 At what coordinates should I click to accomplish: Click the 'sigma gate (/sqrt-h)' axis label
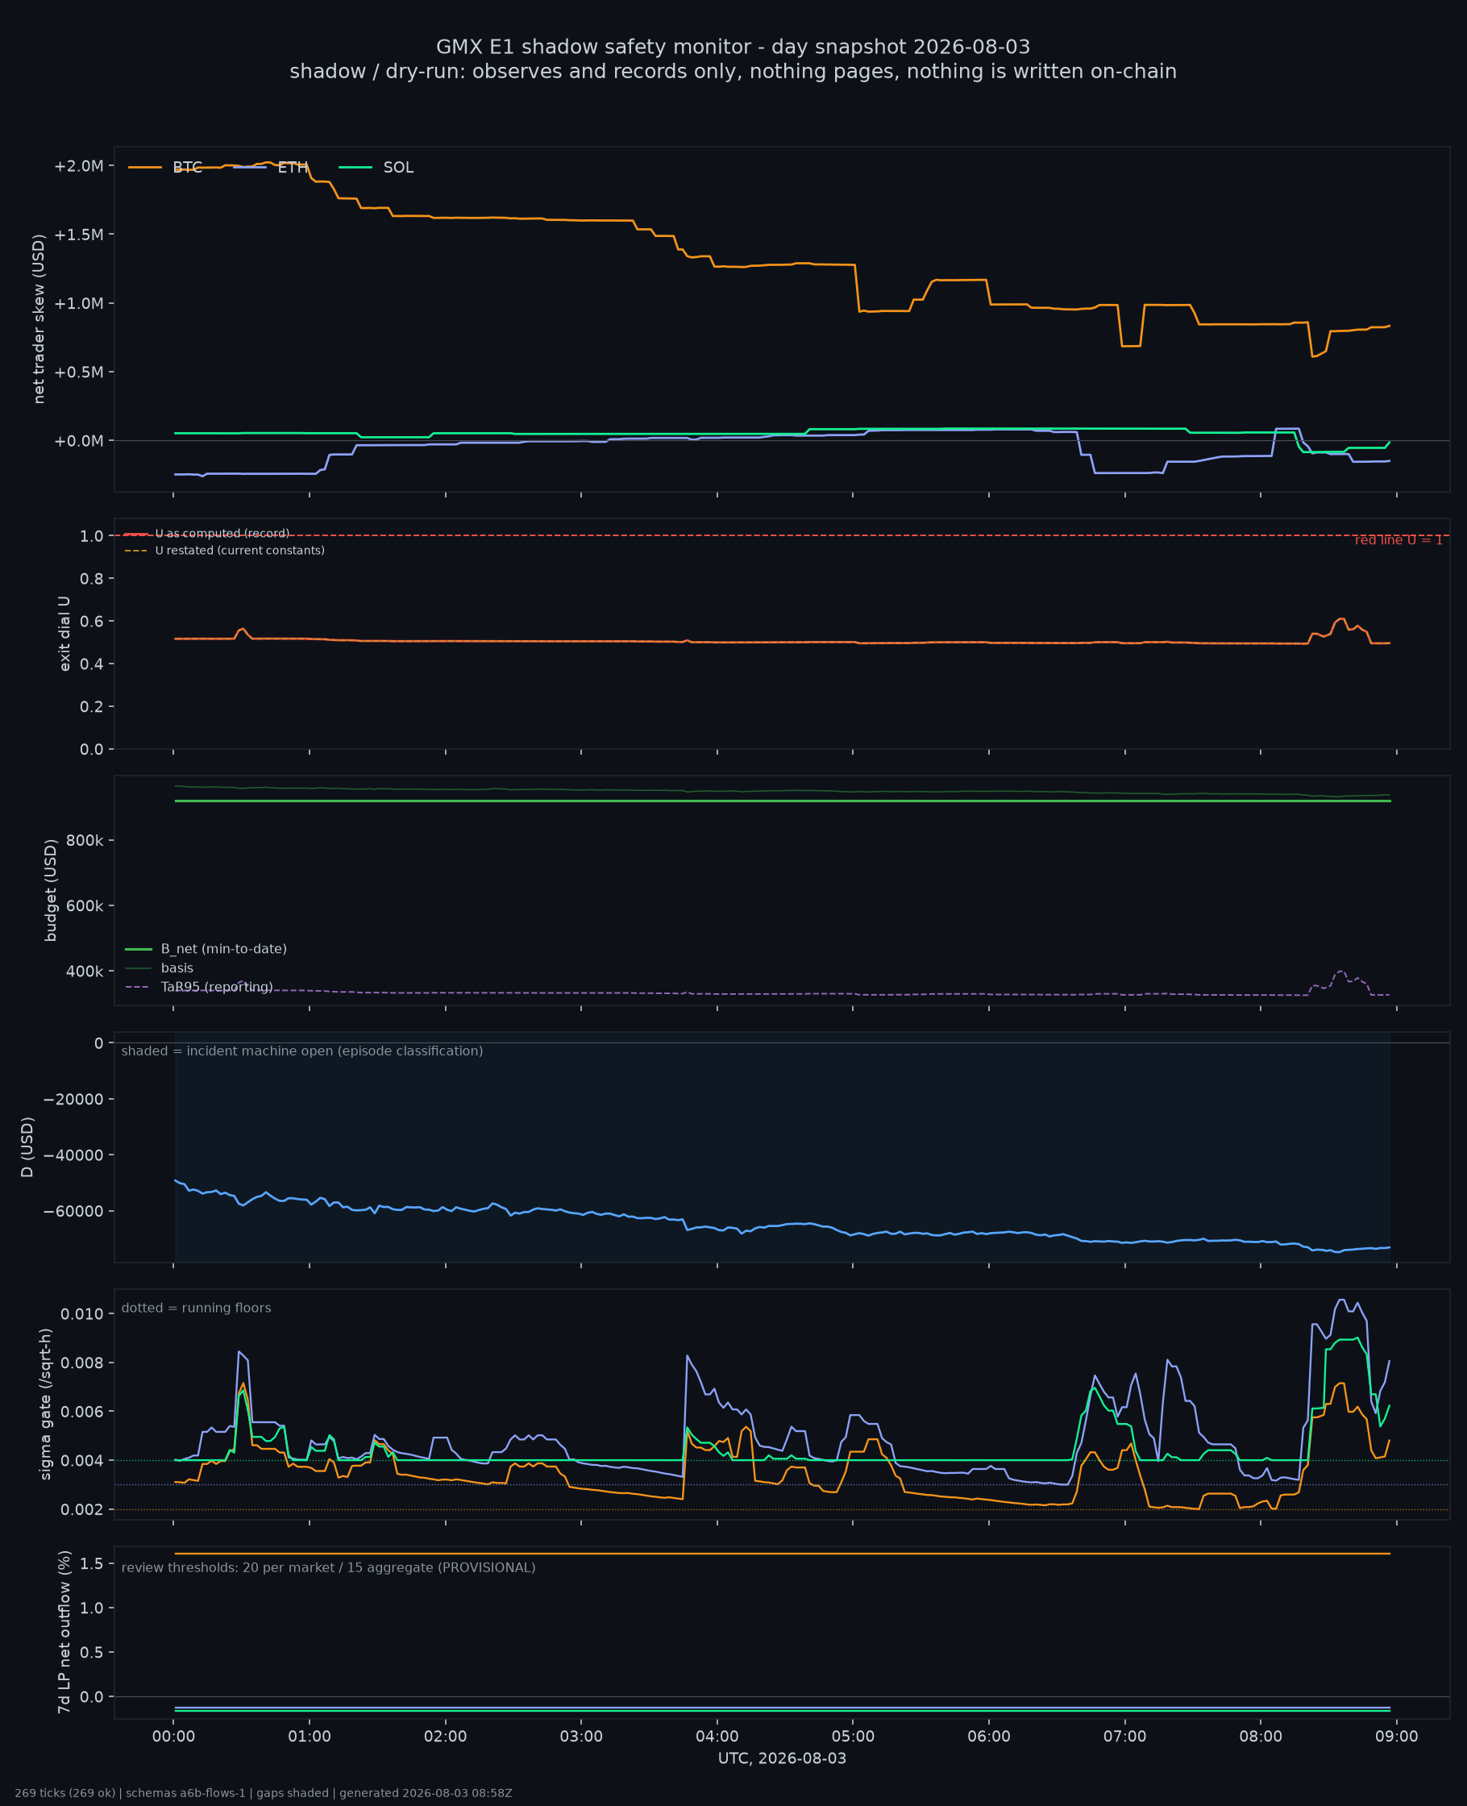(46, 1404)
